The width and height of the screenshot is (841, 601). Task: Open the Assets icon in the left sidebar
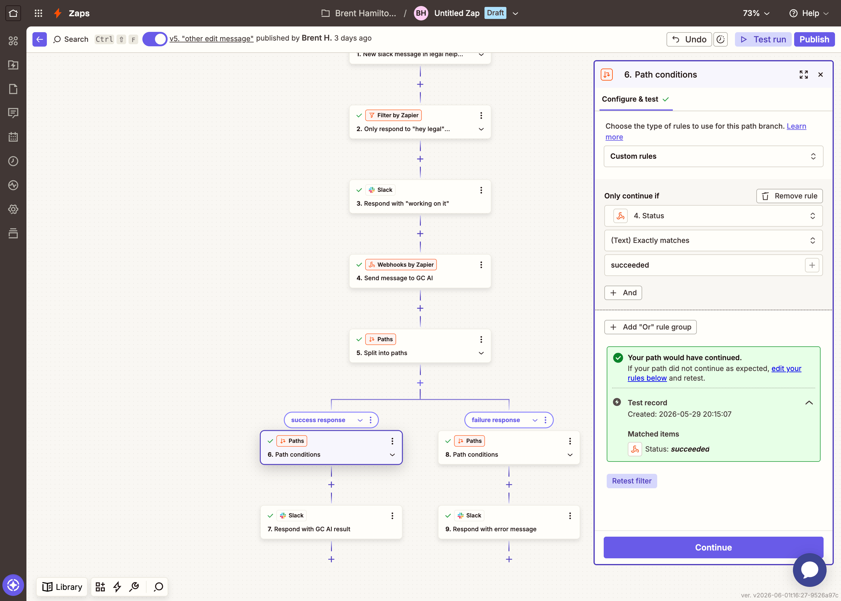tap(13, 41)
